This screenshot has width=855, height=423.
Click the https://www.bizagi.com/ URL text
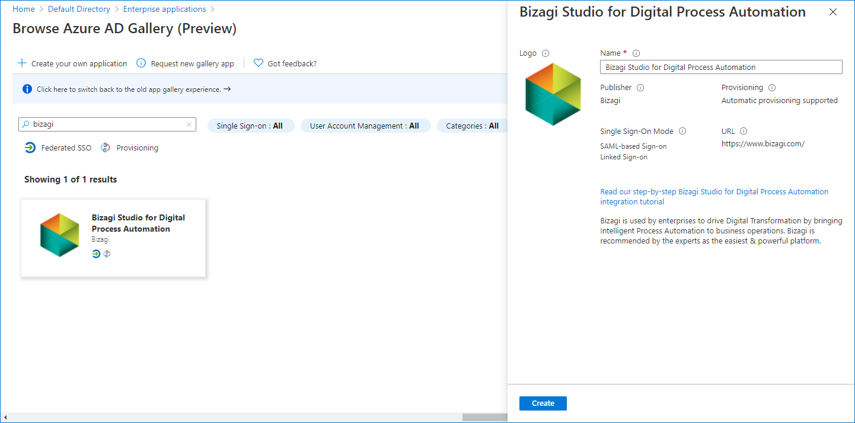[x=763, y=144]
